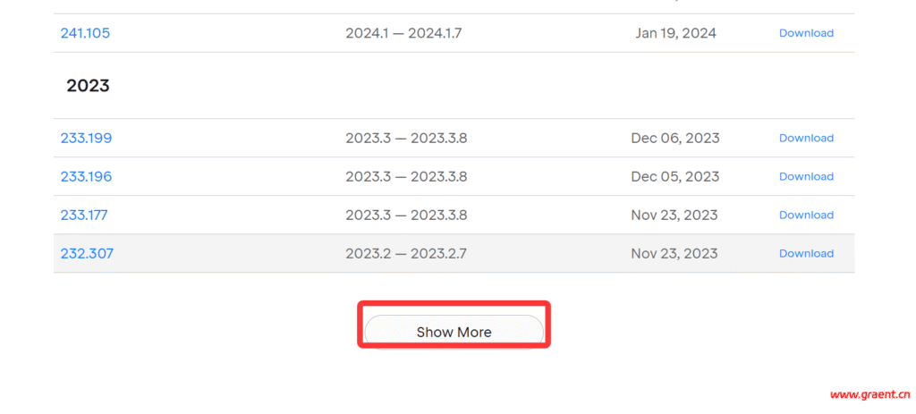The width and height of the screenshot is (916, 414).
Task: Open version 233.199 link
Action: tap(86, 138)
